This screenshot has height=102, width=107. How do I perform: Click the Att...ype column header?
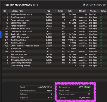(x=93, y=11)
